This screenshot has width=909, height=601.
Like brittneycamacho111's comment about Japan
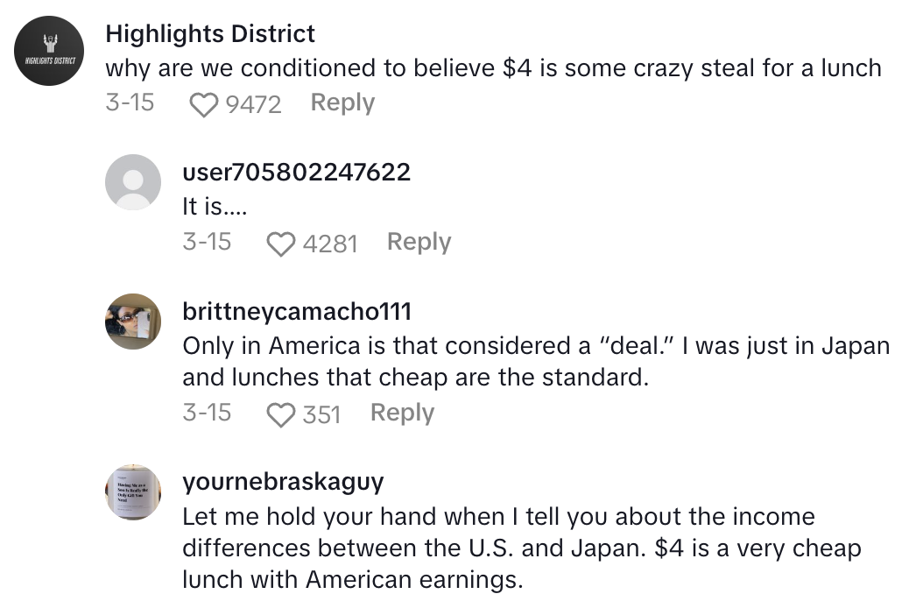(280, 414)
